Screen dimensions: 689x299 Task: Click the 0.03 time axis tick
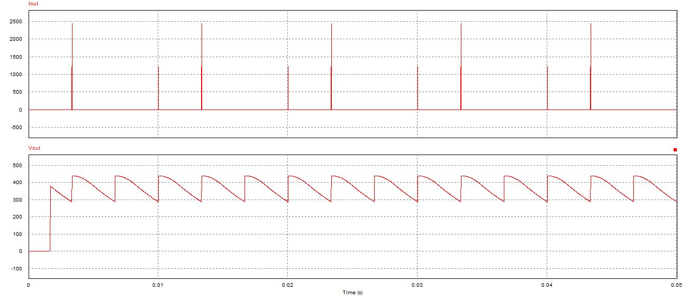pyautogui.click(x=418, y=285)
